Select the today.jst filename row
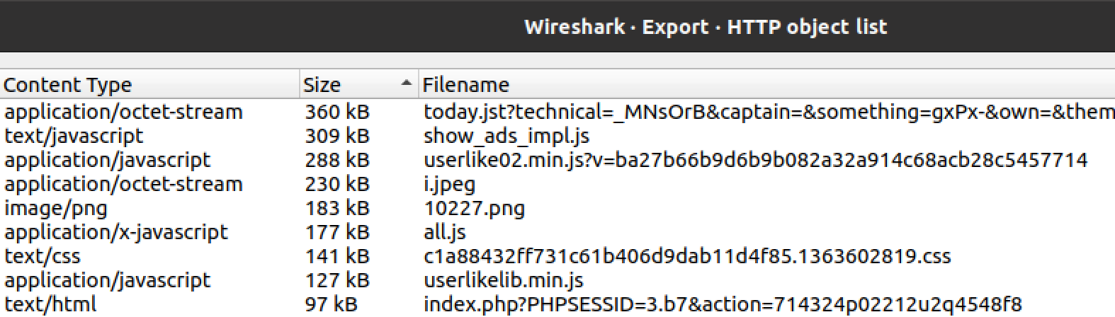 point(769,112)
